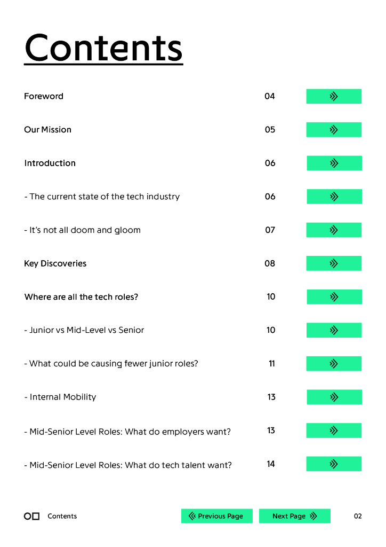Click the Next Page button

pos(294,516)
